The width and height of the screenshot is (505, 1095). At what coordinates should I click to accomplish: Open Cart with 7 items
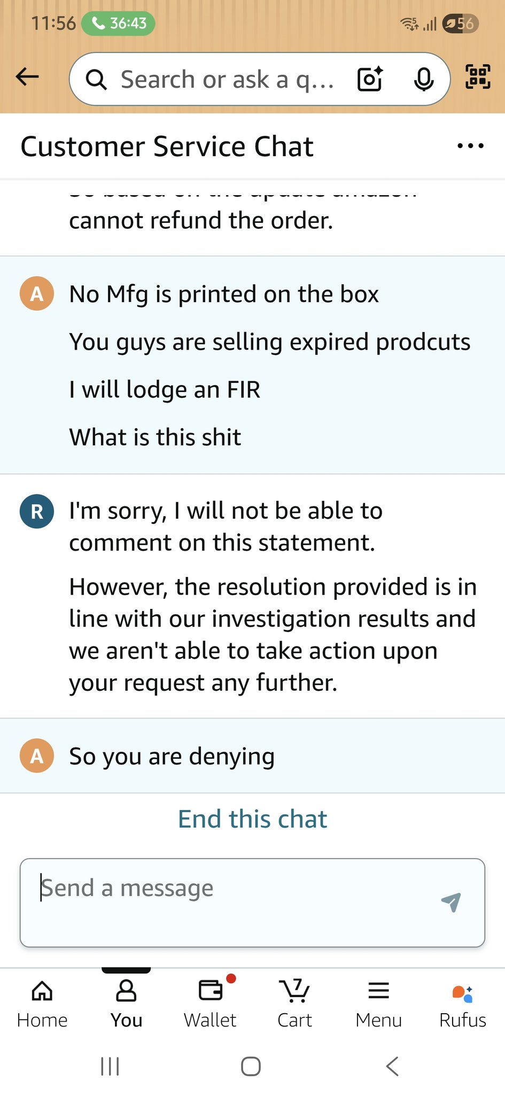pyautogui.click(x=294, y=1003)
